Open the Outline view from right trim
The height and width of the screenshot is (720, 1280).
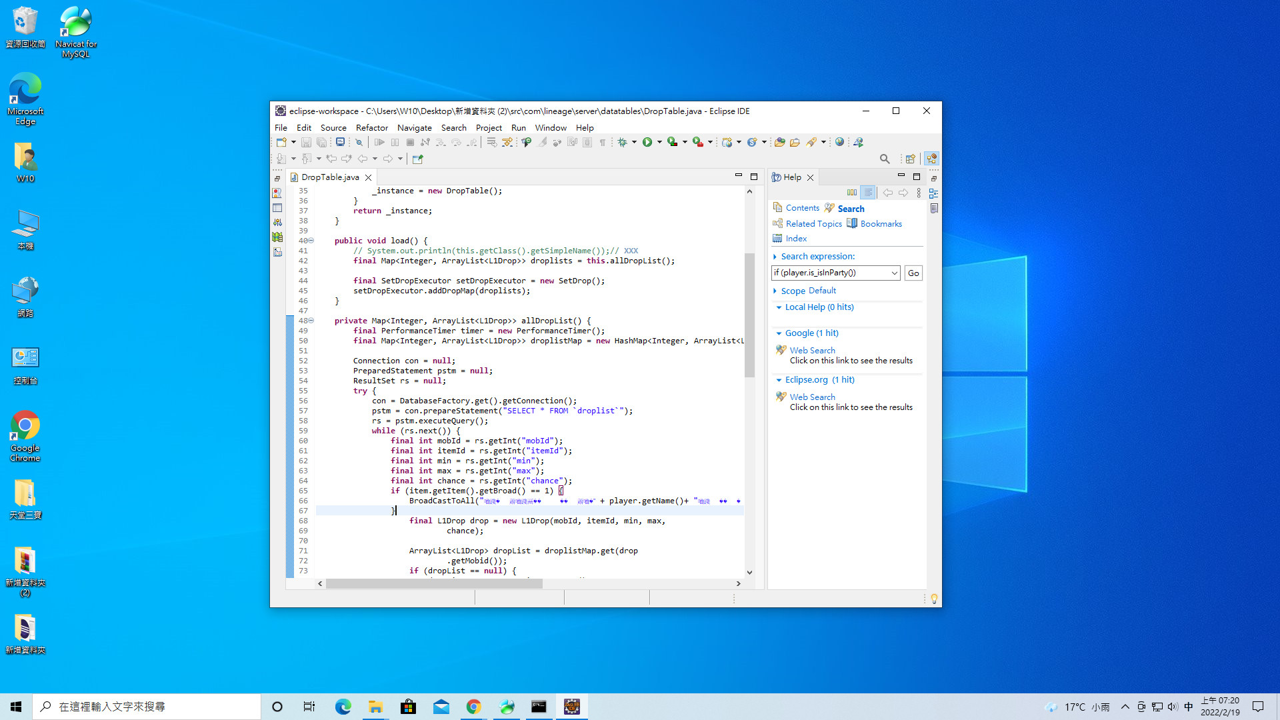pos(933,193)
